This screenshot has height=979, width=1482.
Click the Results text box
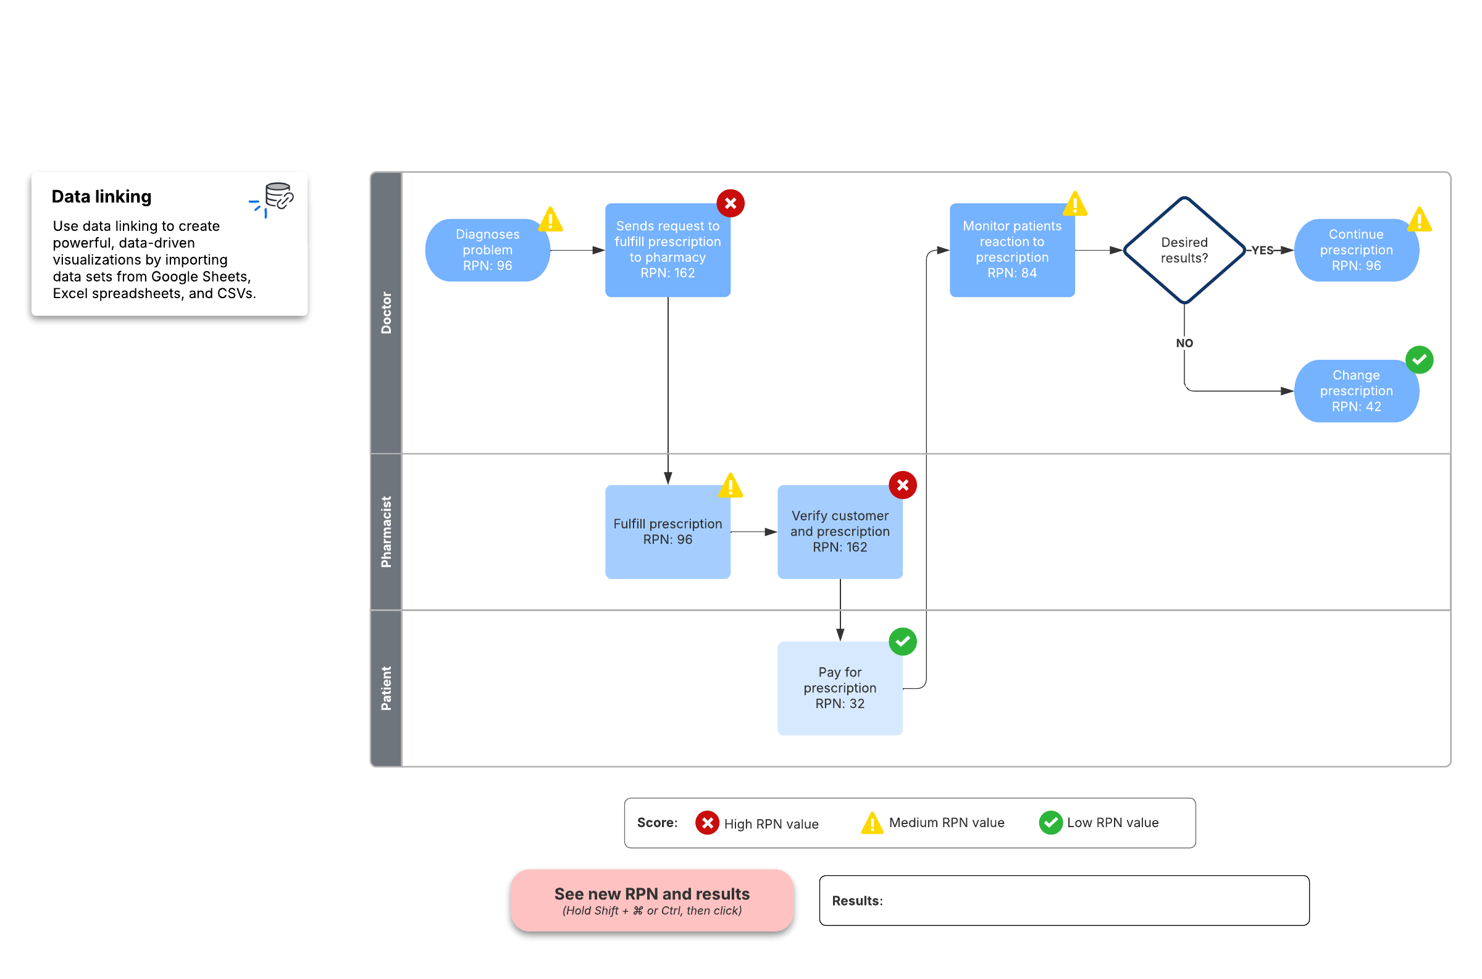point(1063,901)
